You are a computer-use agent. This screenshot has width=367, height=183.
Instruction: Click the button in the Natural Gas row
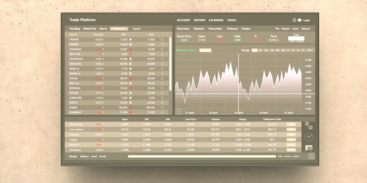click(291, 125)
